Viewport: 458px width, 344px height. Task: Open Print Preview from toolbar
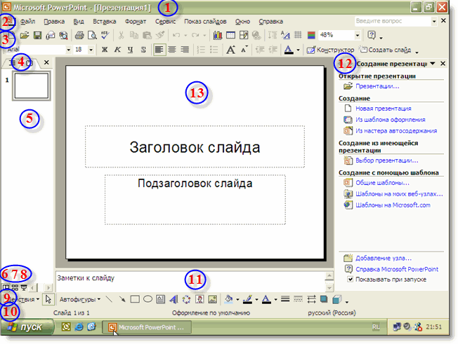click(x=92, y=36)
